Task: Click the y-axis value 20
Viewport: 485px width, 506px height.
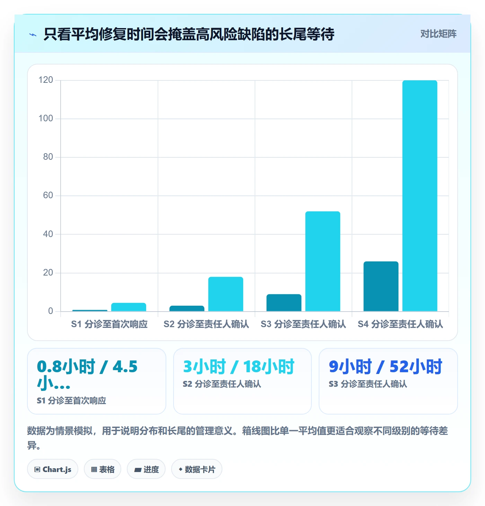Action: pyautogui.click(x=48, y=273)
